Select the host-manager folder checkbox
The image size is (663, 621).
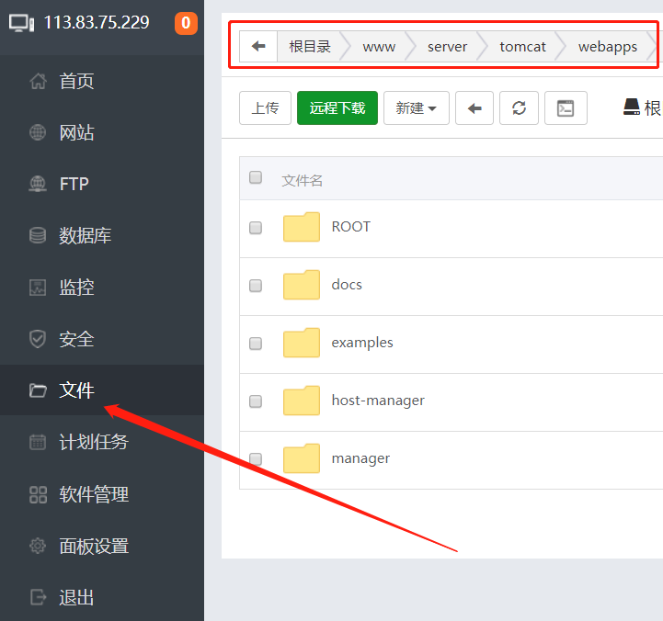tap(256, 401)
